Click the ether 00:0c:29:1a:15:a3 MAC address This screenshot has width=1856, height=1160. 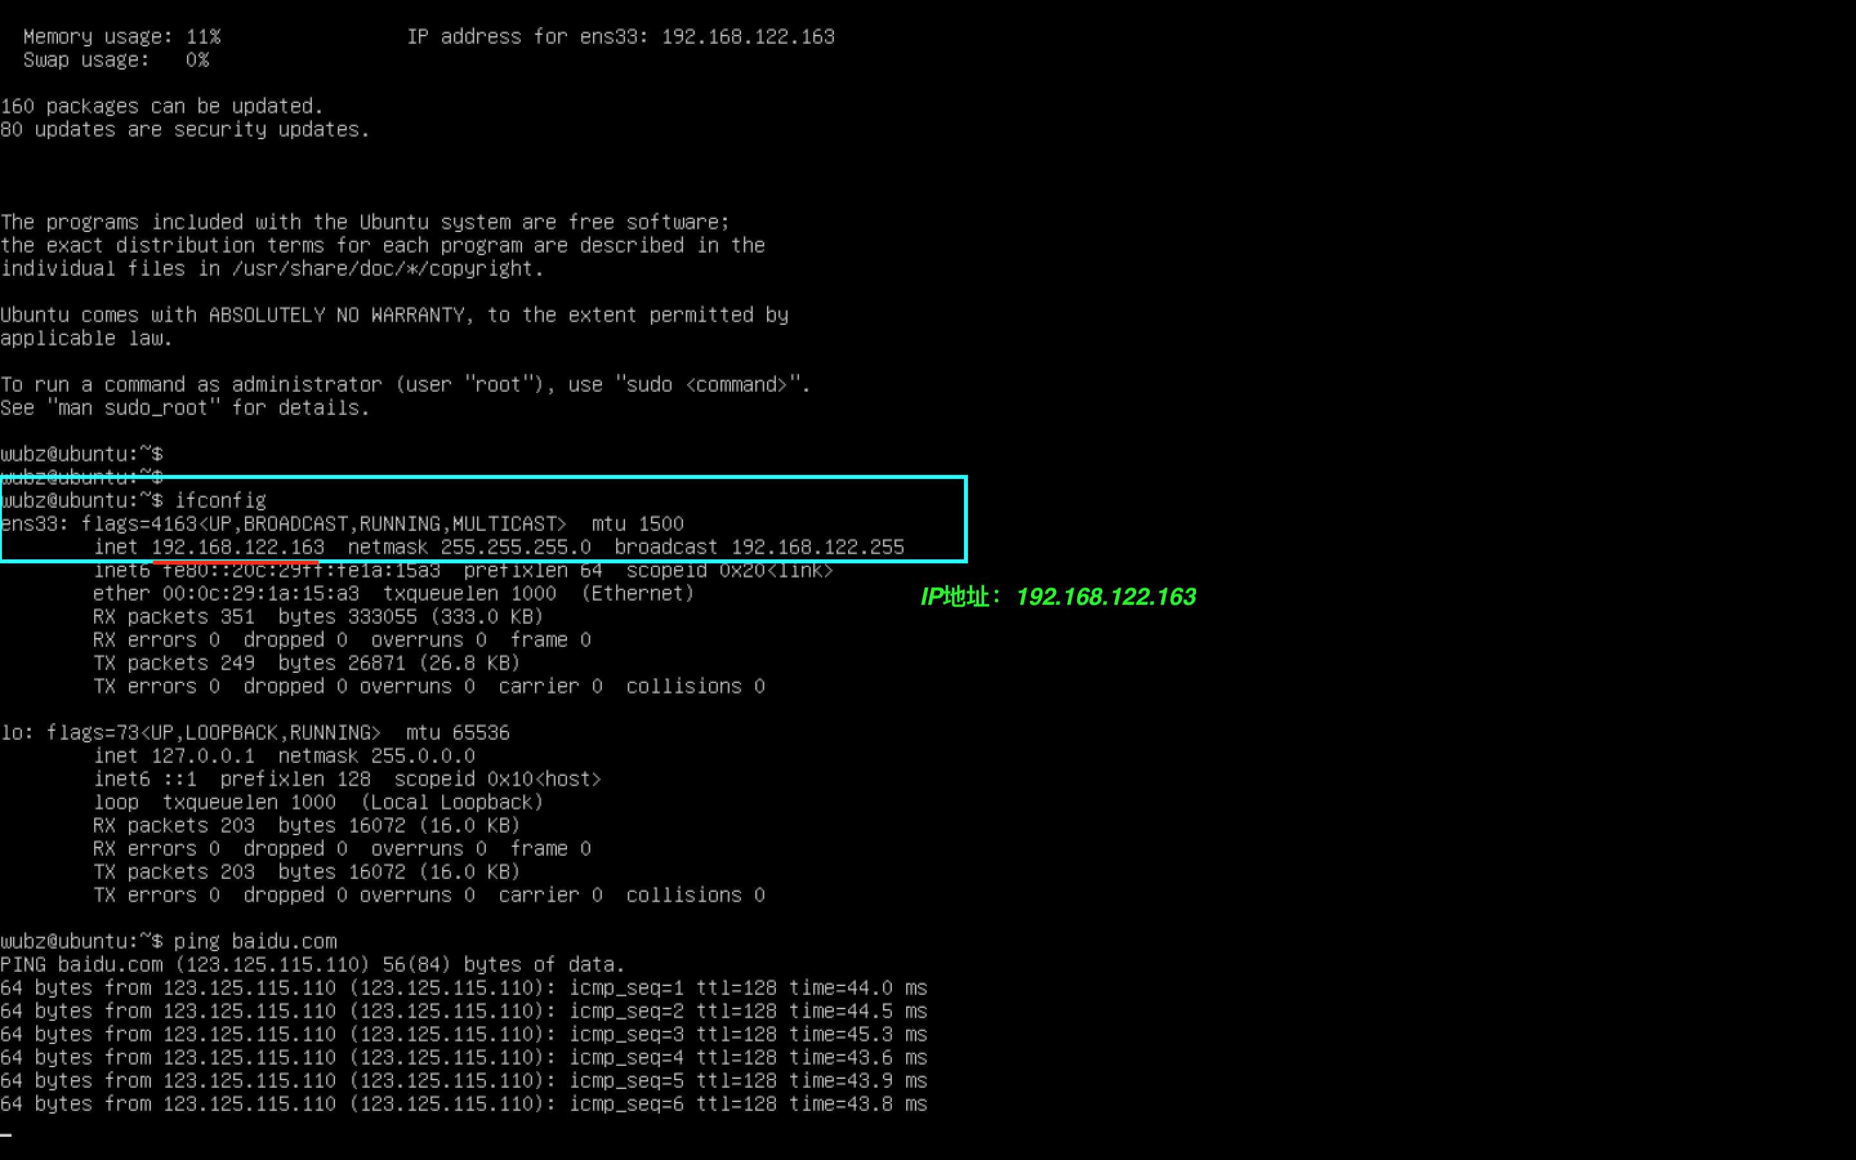click(261, 594)
